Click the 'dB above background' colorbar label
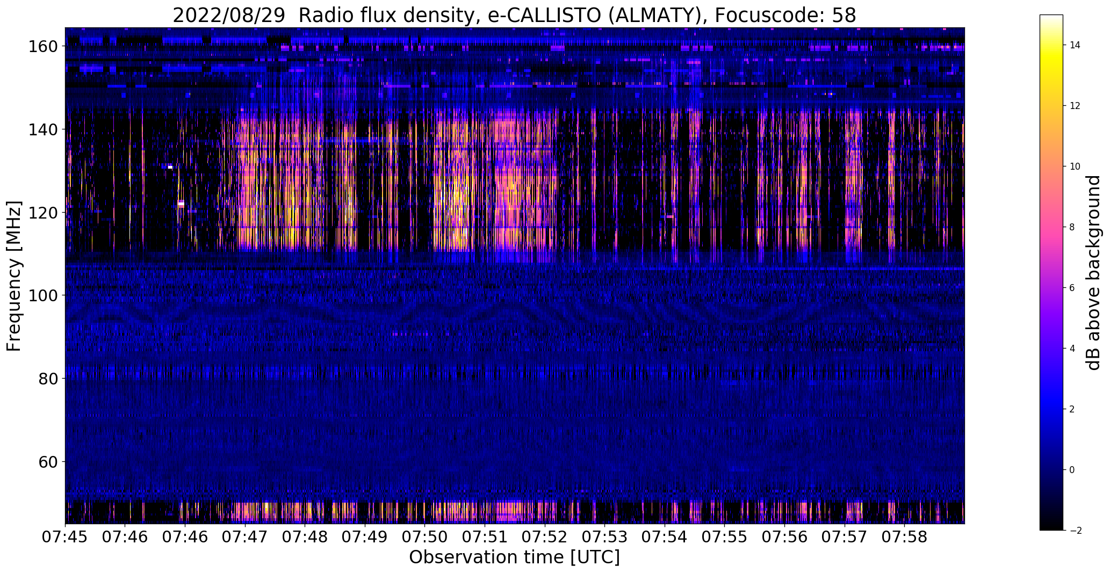 pos(1093,273)
